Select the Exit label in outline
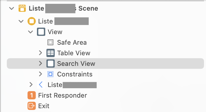 tap(44, 106)
